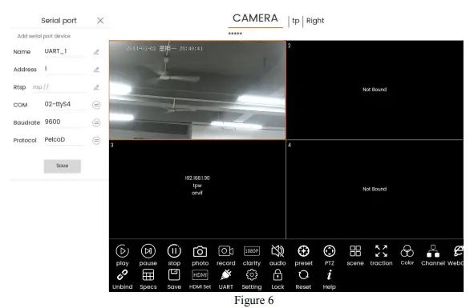The width and height of the screenshot is (470, 308).
Task: Select the preset icon
Action: click(x=303, y=251)
